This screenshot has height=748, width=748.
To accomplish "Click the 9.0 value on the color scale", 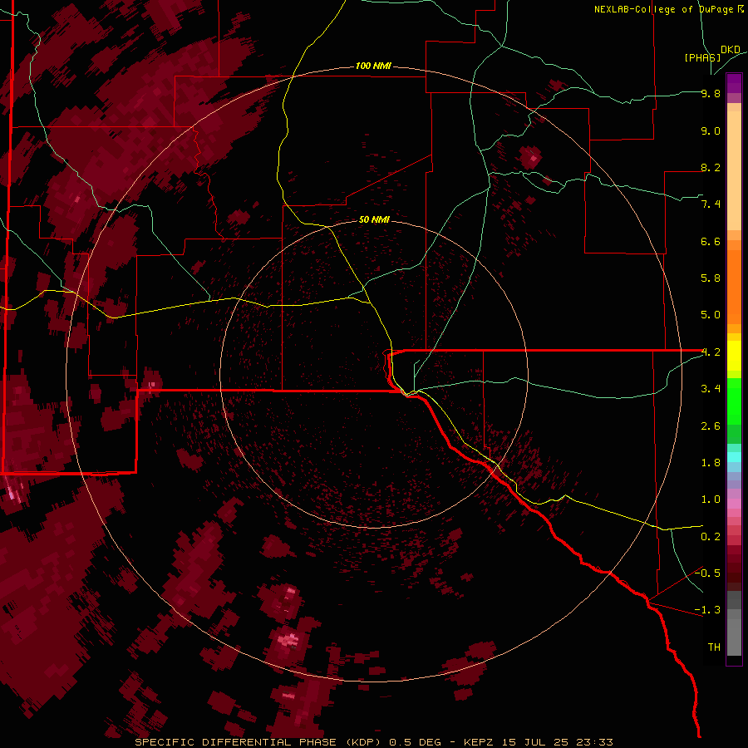I will coord(711,130).
